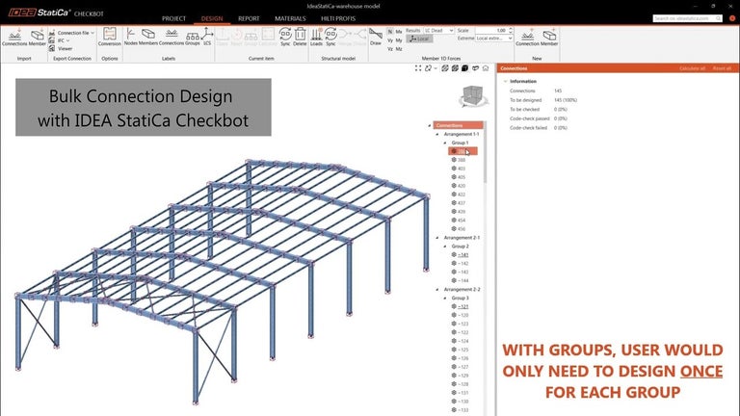
Task: Click the 3D view cube
Action: pyautogui.click(x=473, y=96)
